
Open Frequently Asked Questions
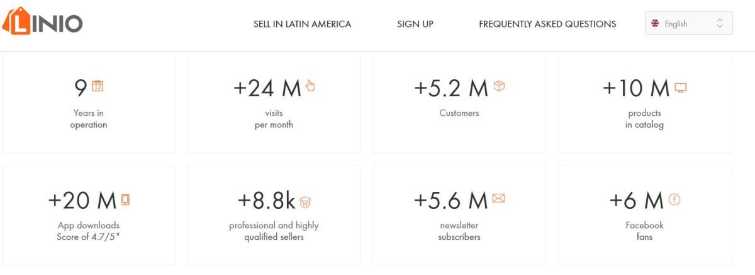click(547, 24)
